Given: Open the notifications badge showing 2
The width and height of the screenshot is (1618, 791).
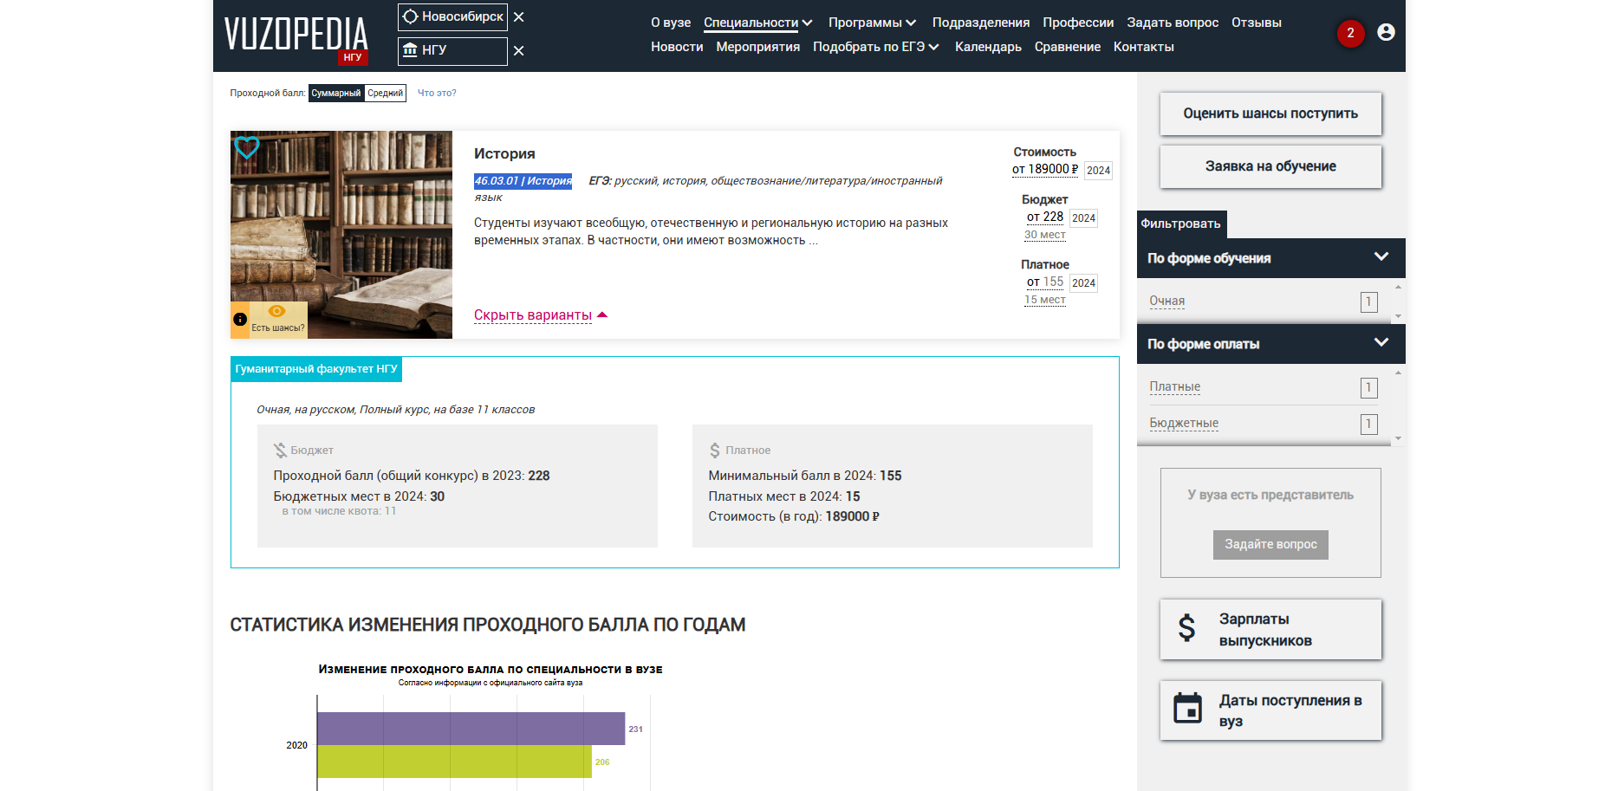Looking at the screenshot, I should (1350, 33).
